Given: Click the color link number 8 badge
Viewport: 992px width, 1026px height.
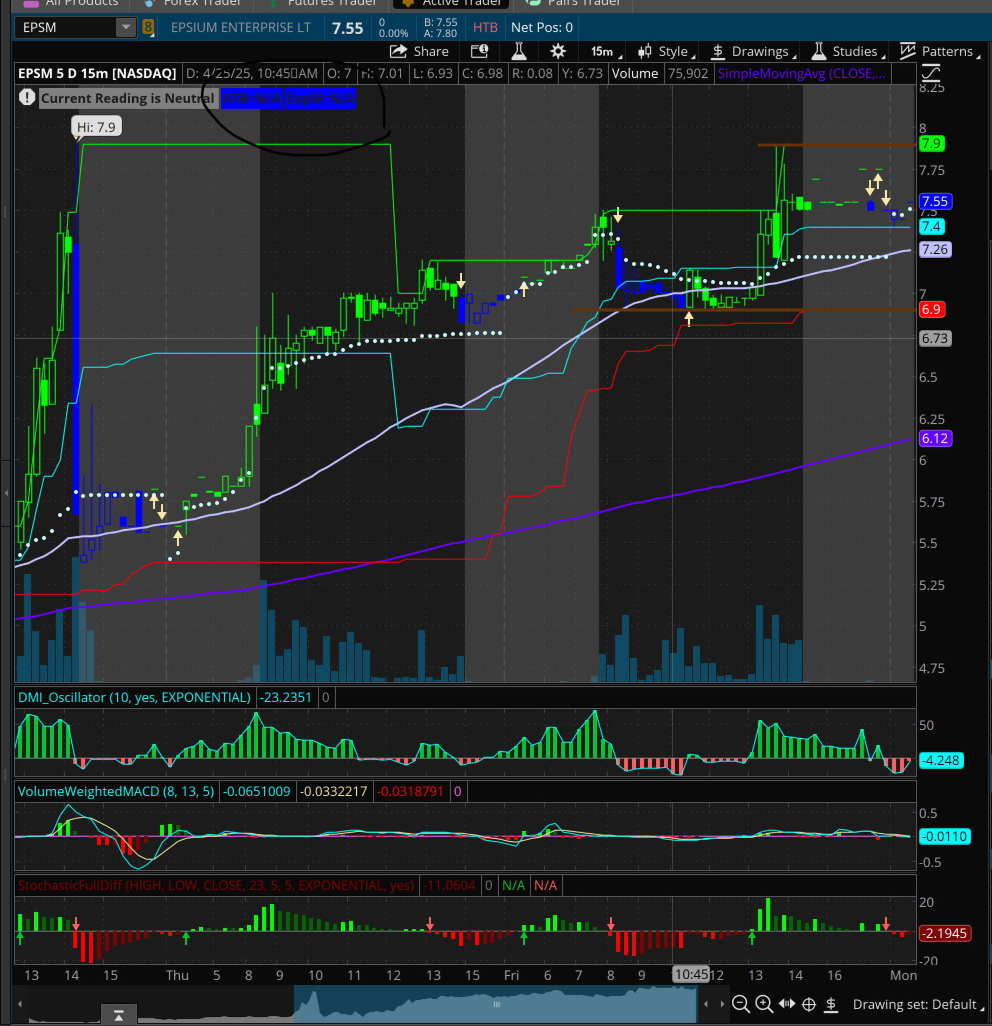Looking at the screenshot, I should click(x=148, y=28).
